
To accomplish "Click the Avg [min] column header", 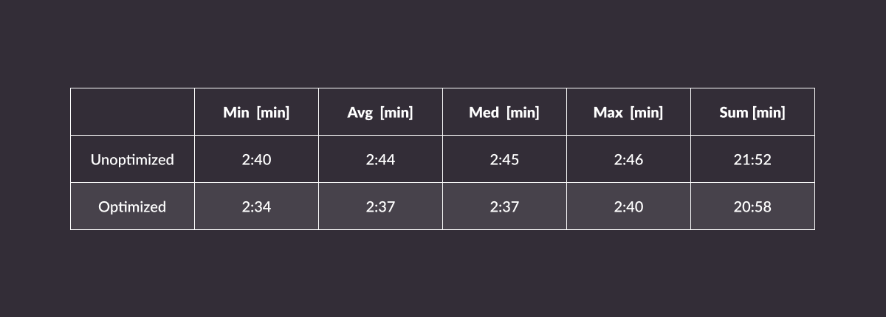I will click(380, 113).
